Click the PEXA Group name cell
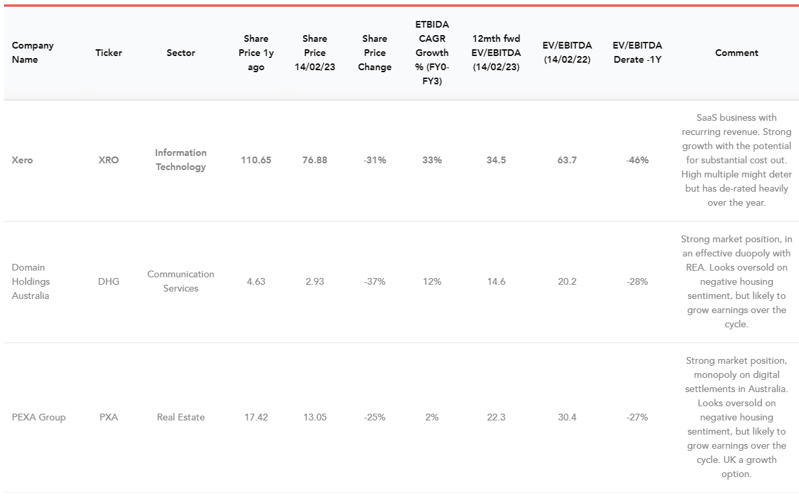799x496 pixels. point(38,417)
